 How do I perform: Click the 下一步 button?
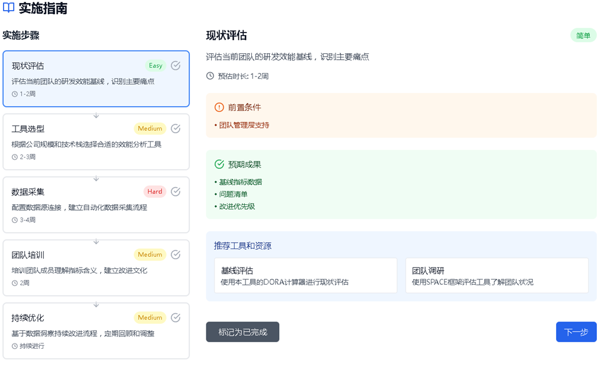[576, 332]
